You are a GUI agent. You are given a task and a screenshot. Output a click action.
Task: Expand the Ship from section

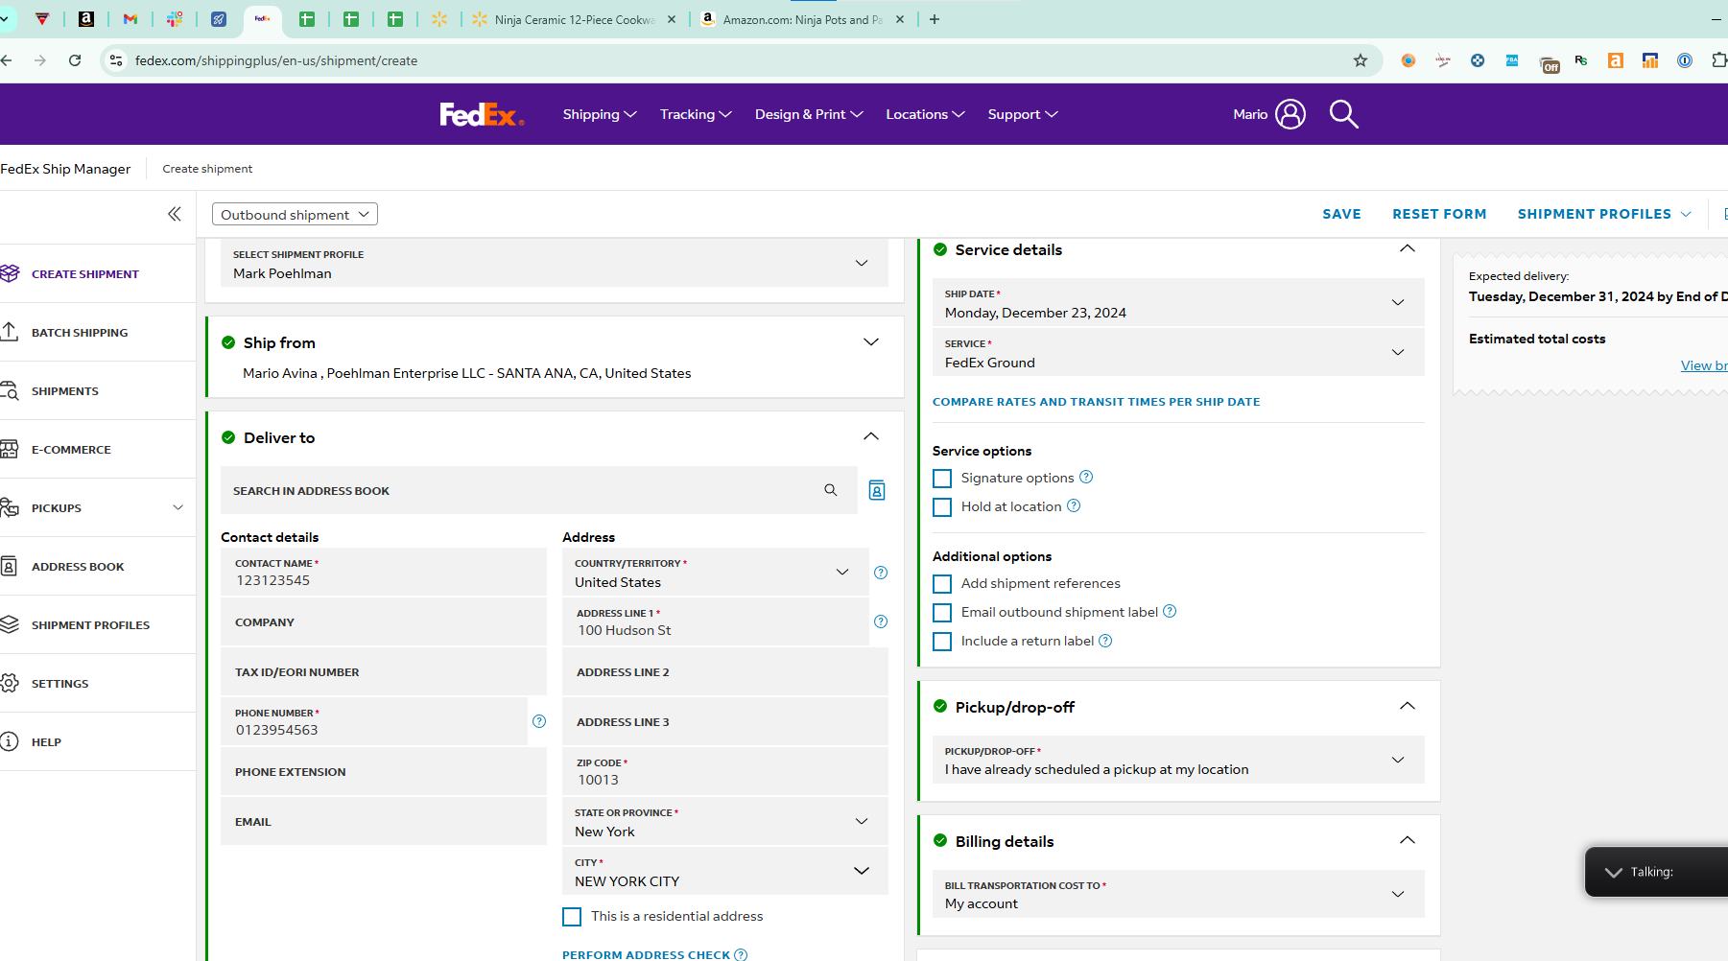[871, 342]
